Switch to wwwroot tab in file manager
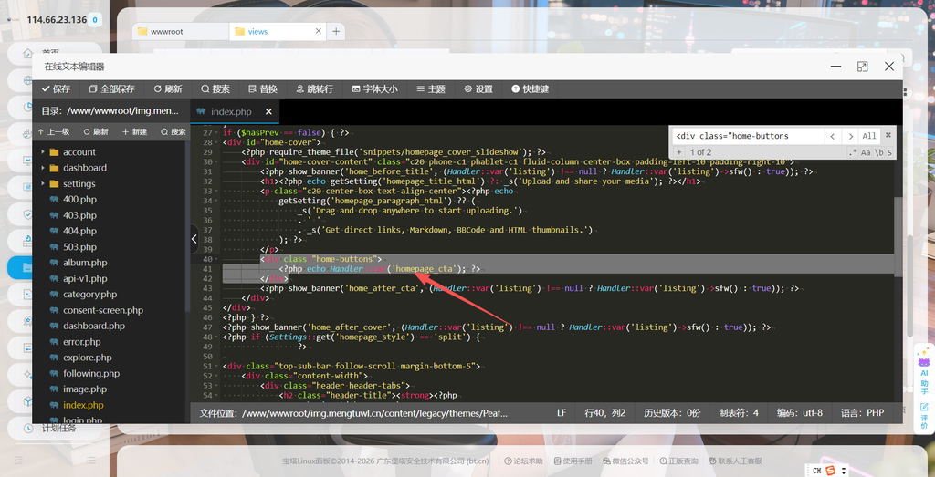 point(180,32)
